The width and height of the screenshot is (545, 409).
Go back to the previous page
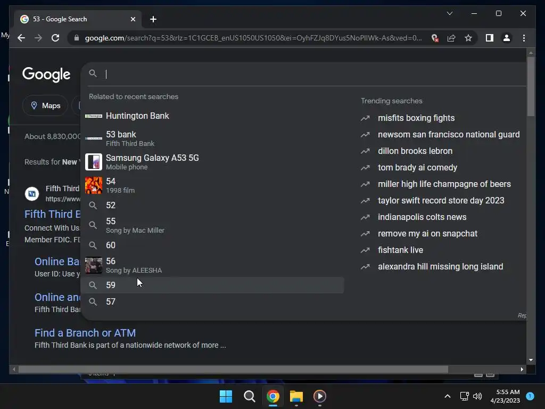pyautogui.click(x=21, y=38)
